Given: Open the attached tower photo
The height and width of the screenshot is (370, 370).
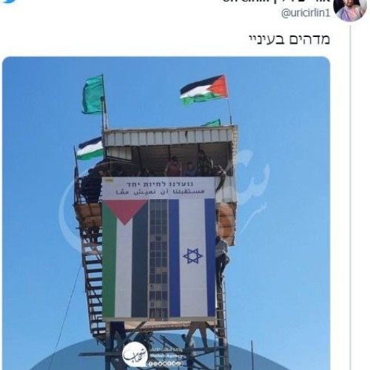Looking at the screenshot, I should click(x=166, y=213).
